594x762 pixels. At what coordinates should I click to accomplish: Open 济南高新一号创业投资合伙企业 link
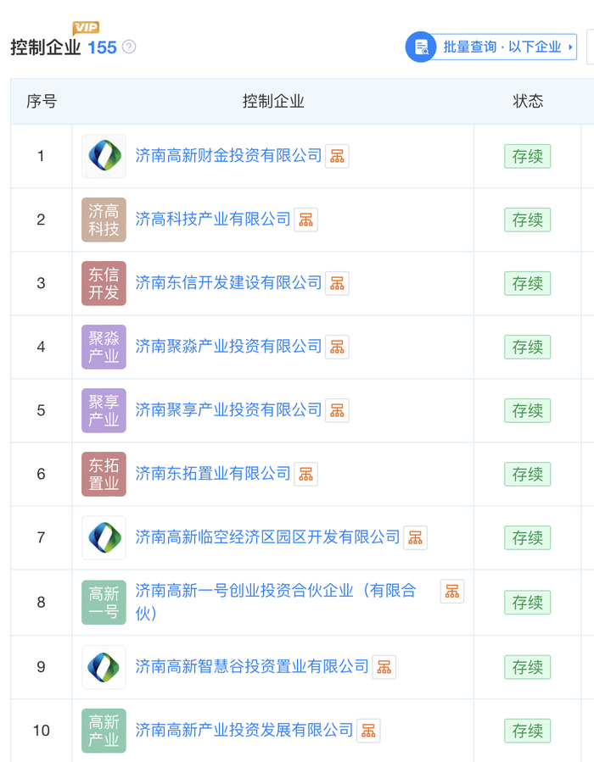click(x=276, y=592)
